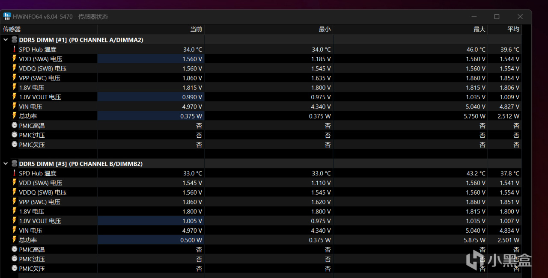Click DIMM [#1] SPD Hub current value 34.0 °C
Screen dimensions: 548x278
pyautogui.click(x=193, y=50)
